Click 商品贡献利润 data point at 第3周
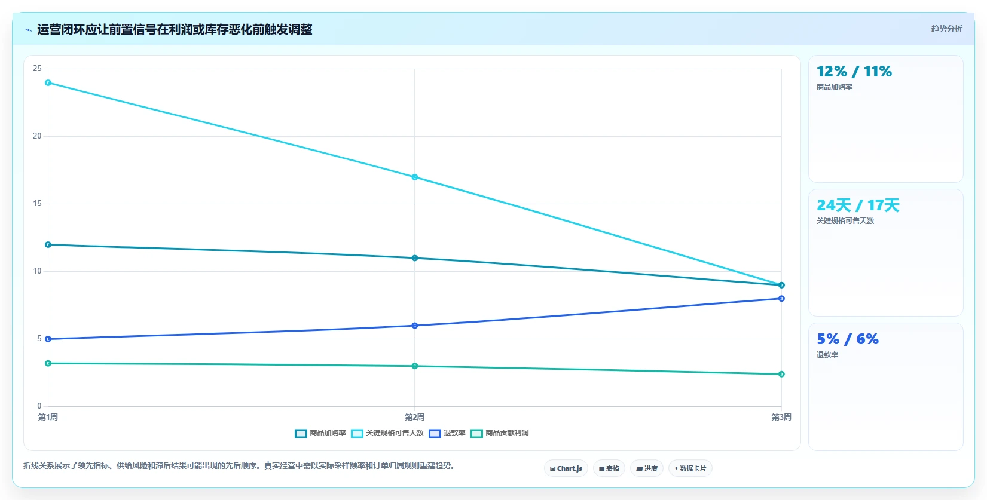This screenshot has height=500, width=987. coord(781,374)
